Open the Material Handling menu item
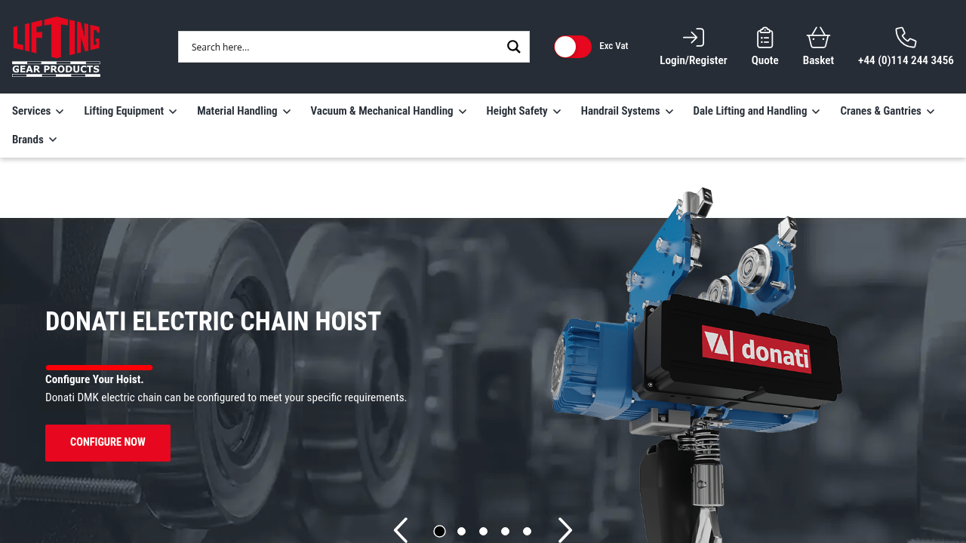The width and height of the screenshot is (966, 543). (237, 111)
